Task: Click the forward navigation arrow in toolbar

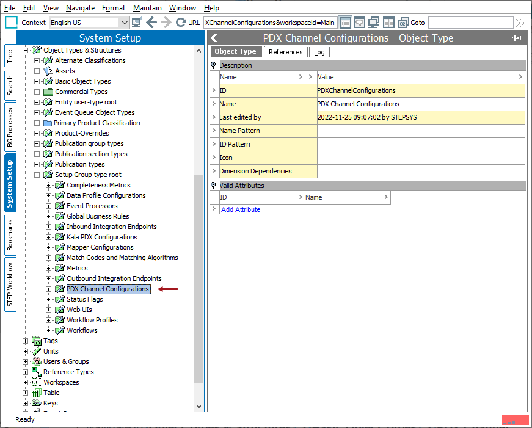Action: pos(166,23)
